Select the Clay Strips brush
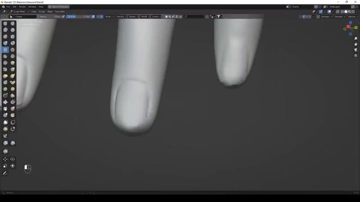The image size is (360, 202). click(x=12, y=30)
